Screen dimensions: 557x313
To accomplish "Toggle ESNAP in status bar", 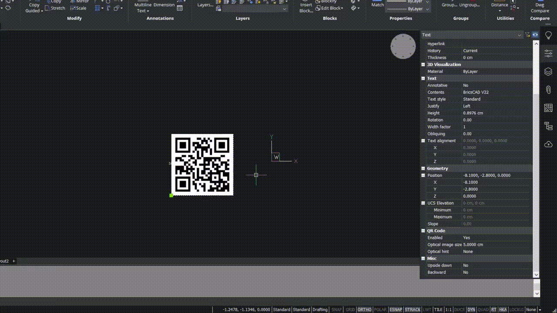I will tap(396, 310).
